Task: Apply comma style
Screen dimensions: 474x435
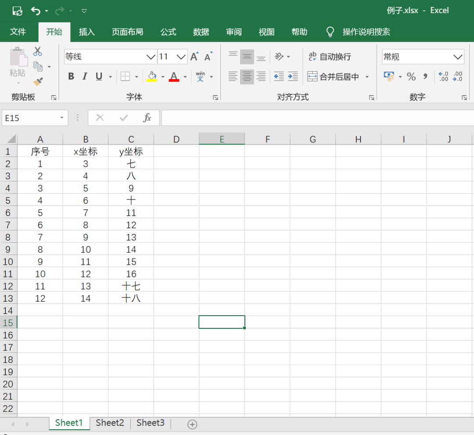Action: [x=425, y=76]
